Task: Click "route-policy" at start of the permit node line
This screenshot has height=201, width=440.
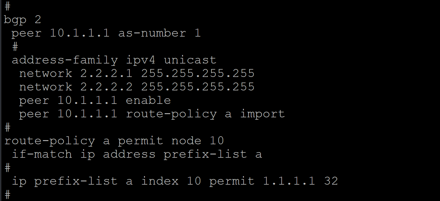Action: tap(49, 141)
